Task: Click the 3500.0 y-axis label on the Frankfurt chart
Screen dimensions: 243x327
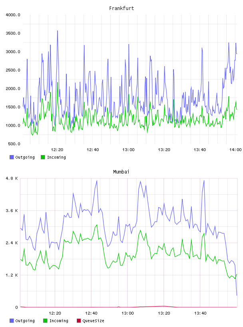Action: pos(13,33)
